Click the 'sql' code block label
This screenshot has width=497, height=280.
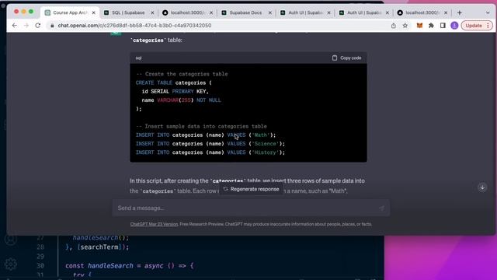(138, 58)
